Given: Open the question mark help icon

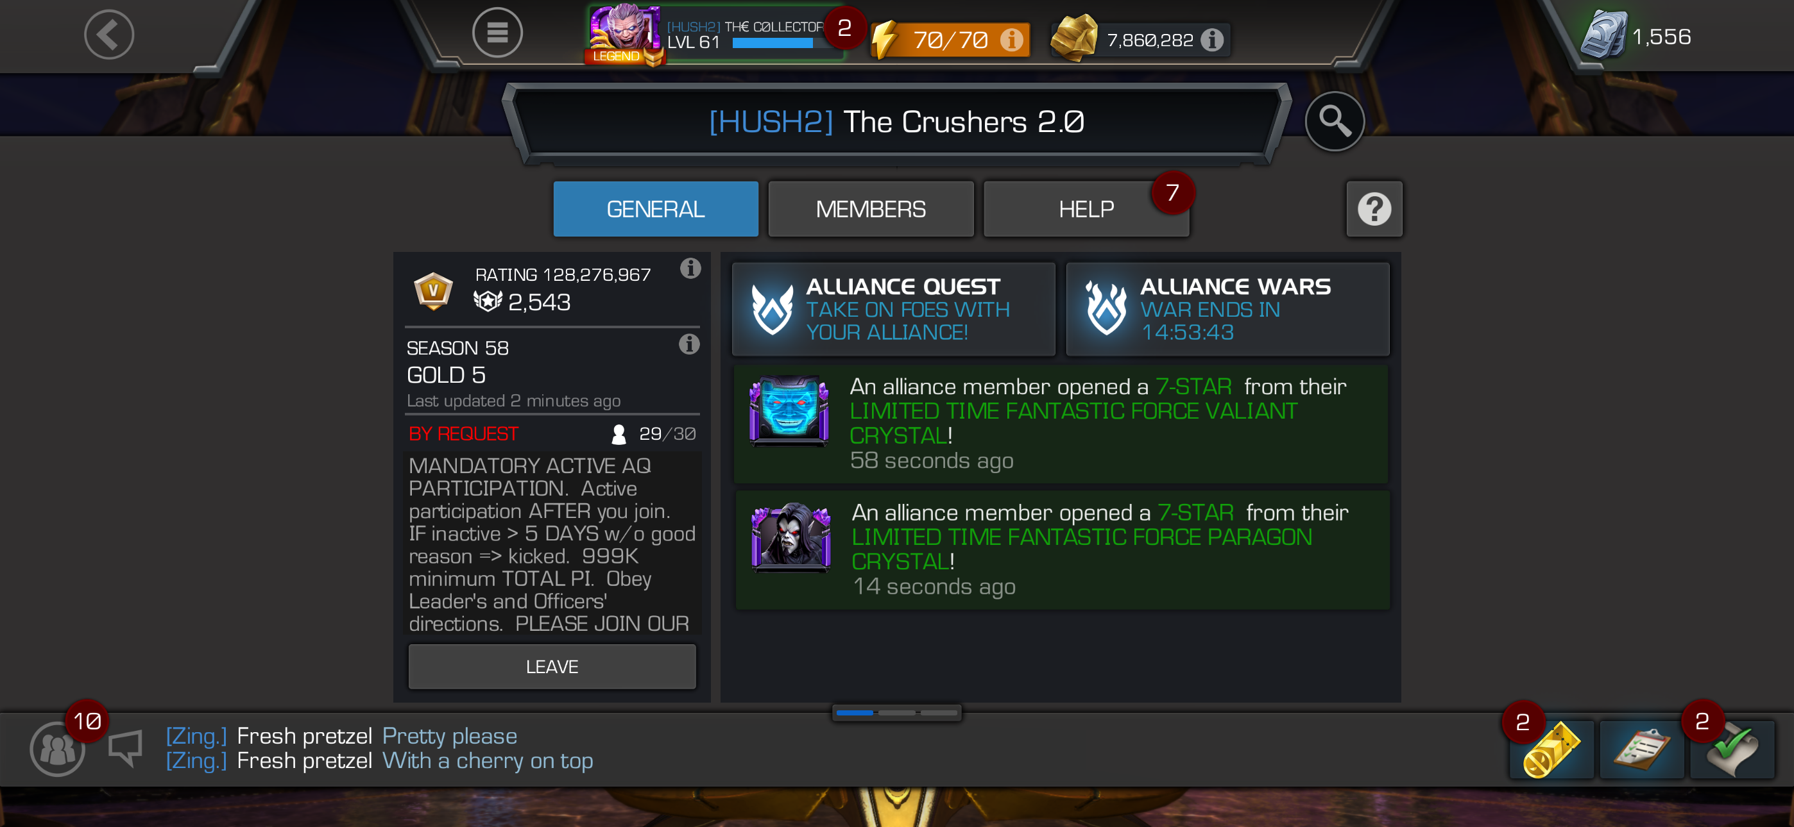Looking at the screenshot, I should click(x=1374, y=209).
